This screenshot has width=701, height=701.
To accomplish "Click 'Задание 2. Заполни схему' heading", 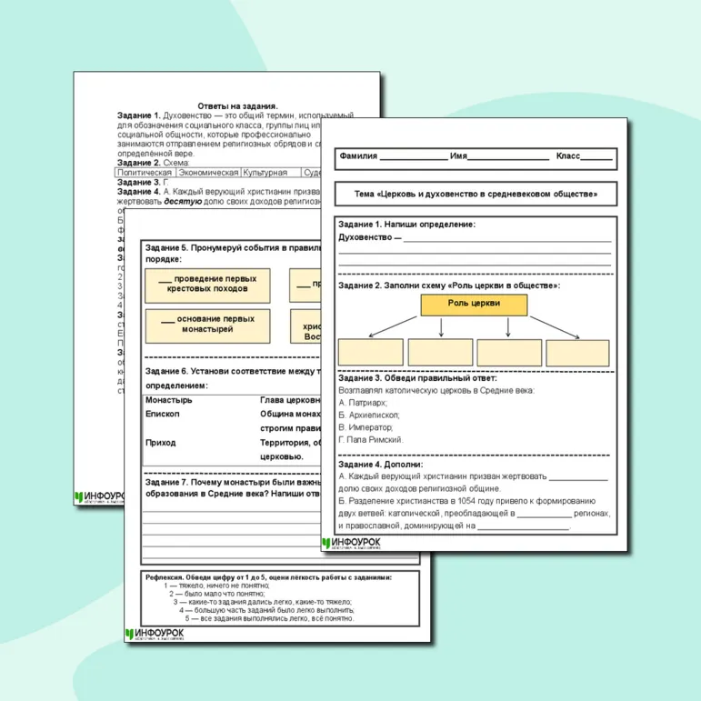I will [449, 285].
